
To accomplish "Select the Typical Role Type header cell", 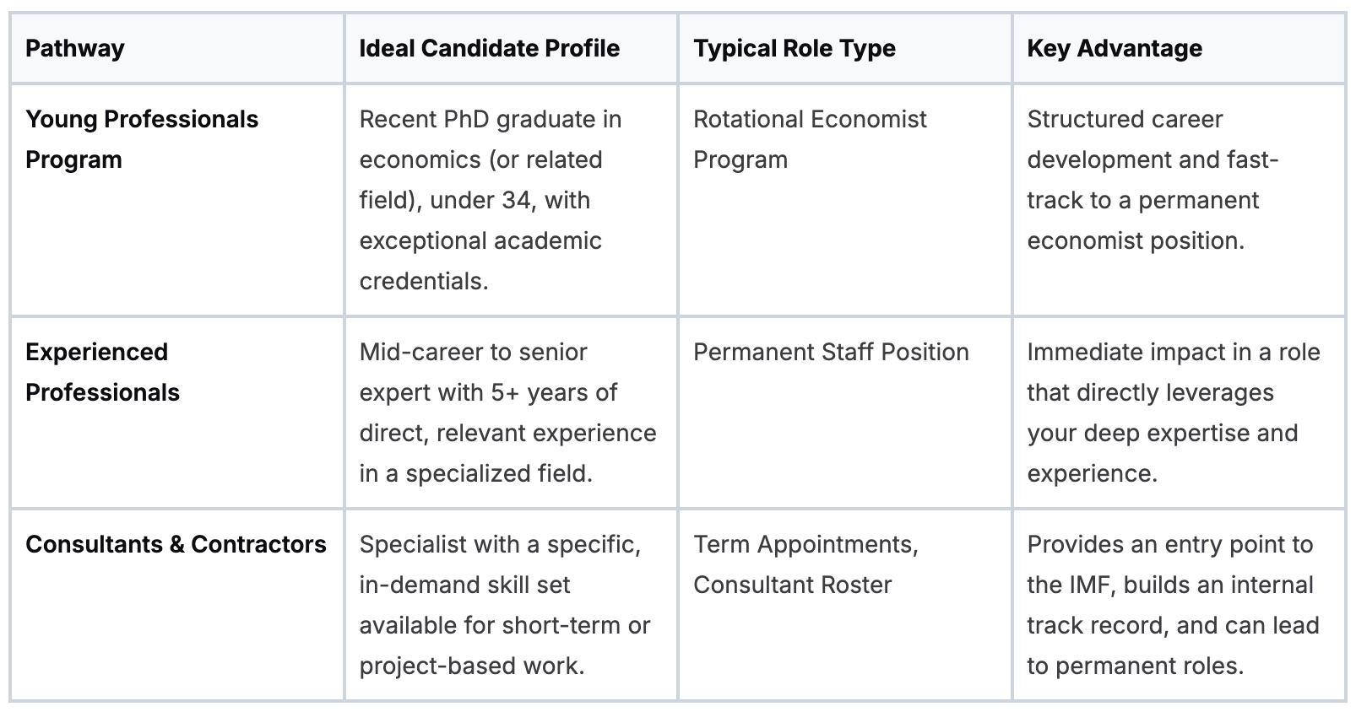I will click(x=794, y=49).
